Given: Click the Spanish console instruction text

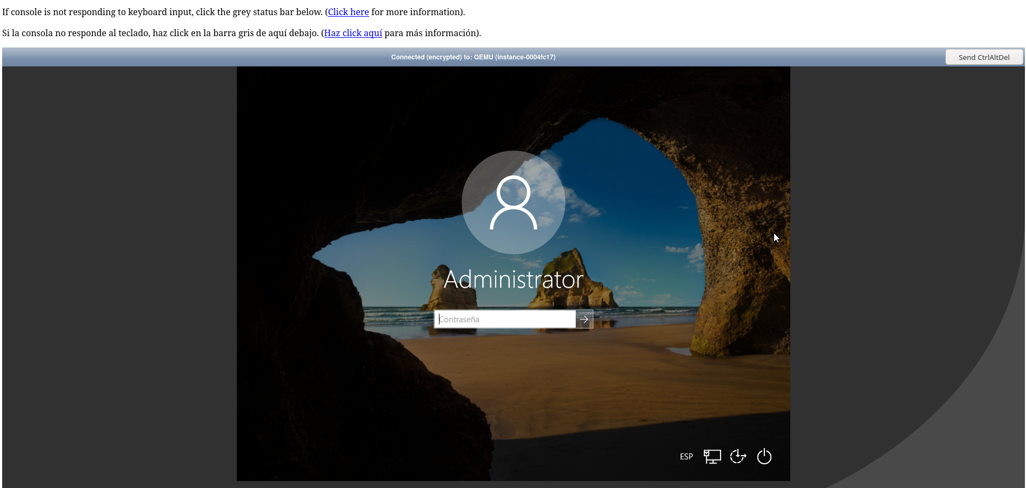Looking at the screenshot, I should tap(162, 33).
